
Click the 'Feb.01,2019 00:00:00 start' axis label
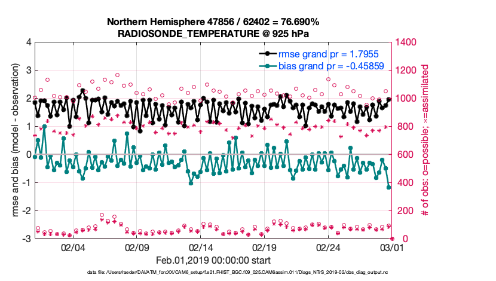coord(213,260)
